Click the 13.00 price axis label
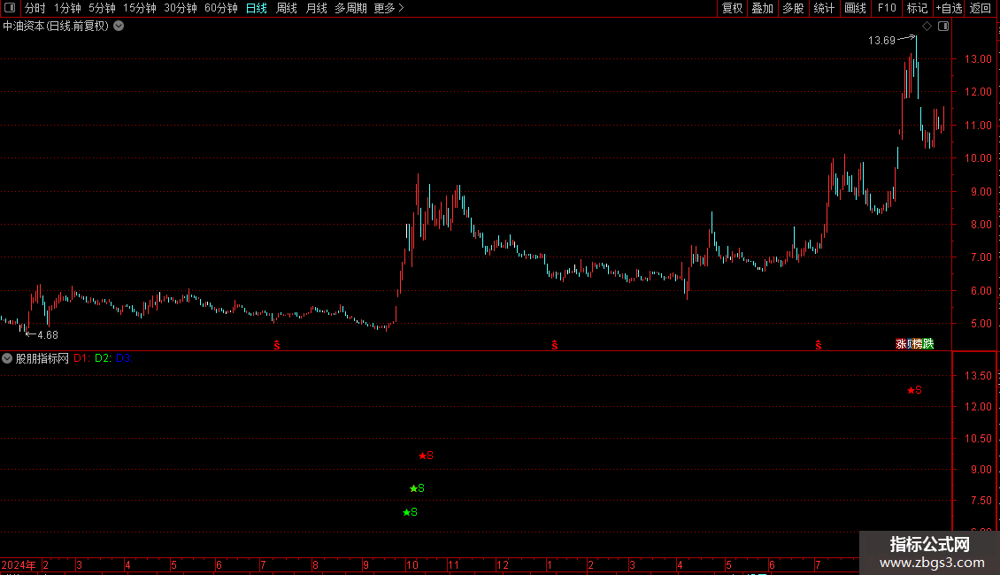 978,59
